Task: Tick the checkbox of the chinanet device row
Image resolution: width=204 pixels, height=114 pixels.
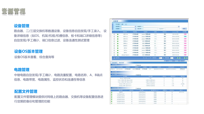Action: [114, 55]
